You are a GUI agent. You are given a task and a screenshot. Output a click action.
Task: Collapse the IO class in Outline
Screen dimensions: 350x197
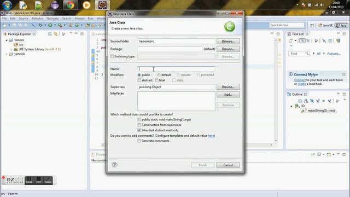(291, 106)
